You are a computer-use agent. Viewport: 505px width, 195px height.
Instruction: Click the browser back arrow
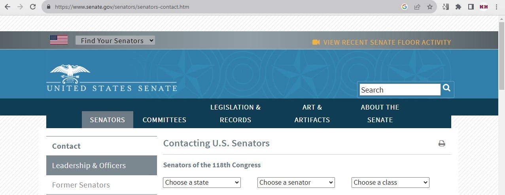[7, 7]
